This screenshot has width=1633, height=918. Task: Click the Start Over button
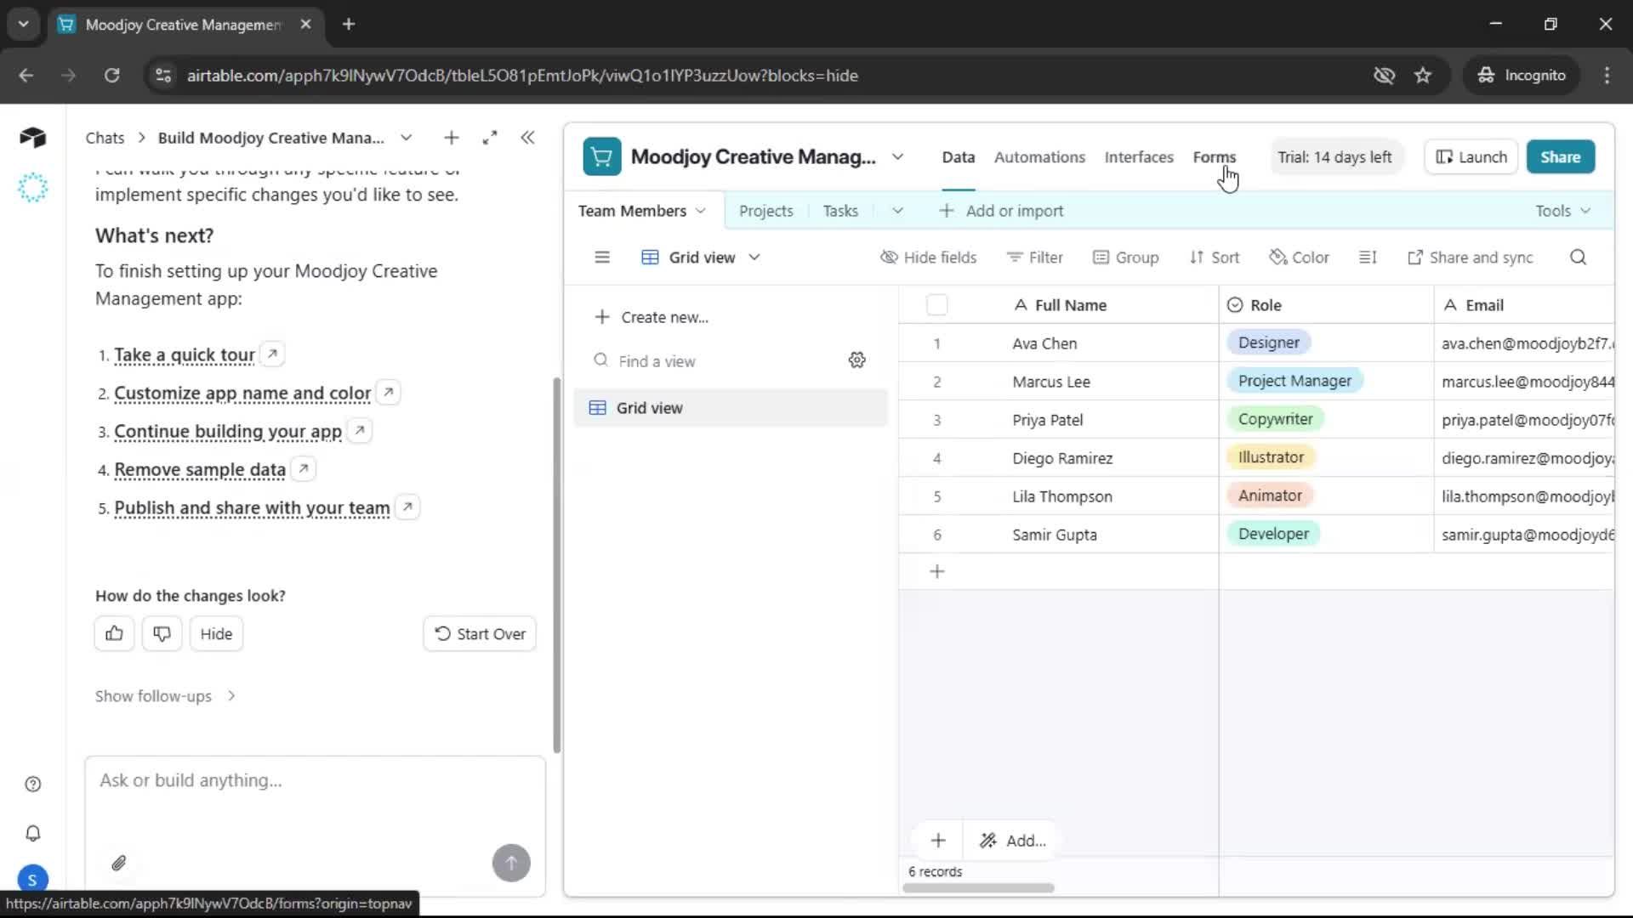(x=480, y=634)
